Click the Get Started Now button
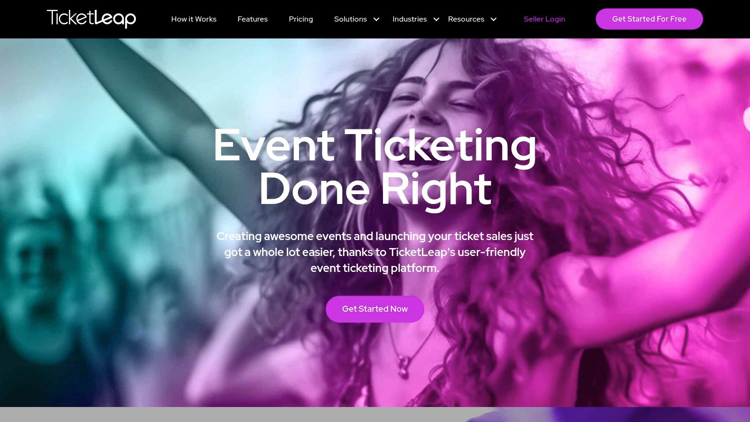 [x=375, y=309]
